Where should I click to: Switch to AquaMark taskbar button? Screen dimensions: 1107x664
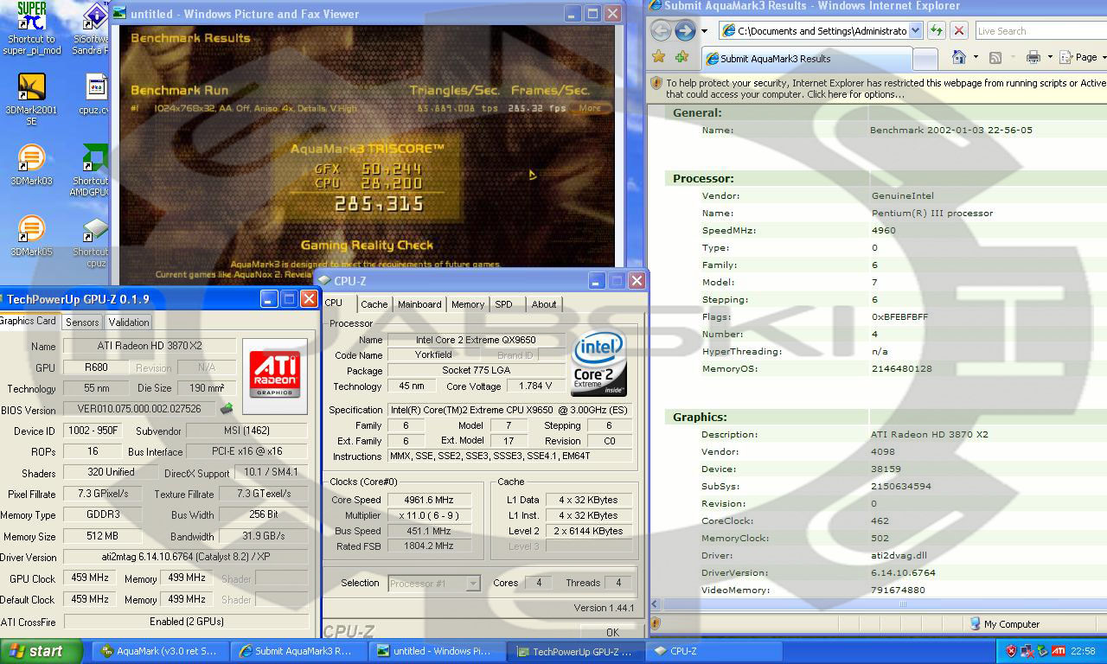point(161,651)
